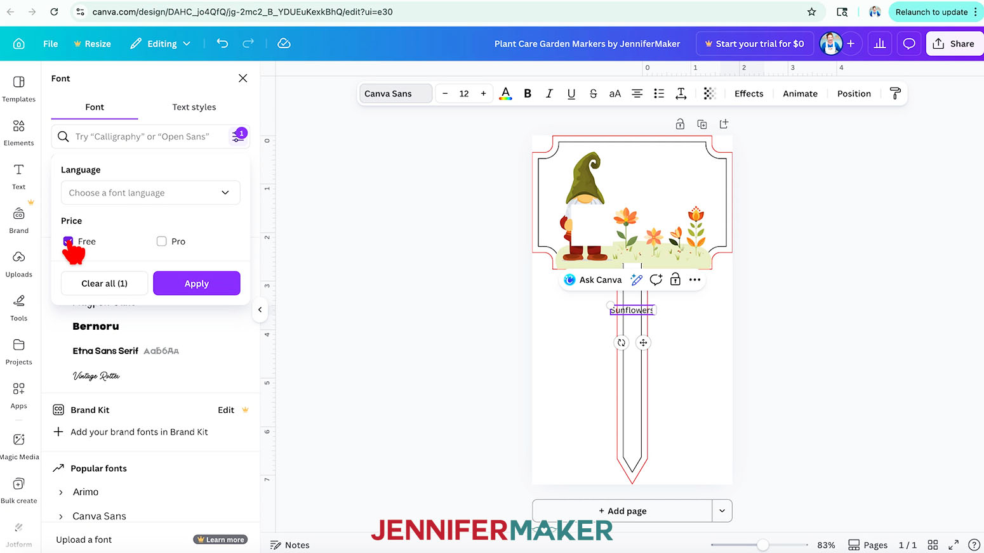The width and height of the screenshot is (984, 553).
Task: Expand the Arimo font family
Action: (x=61, y=492)
